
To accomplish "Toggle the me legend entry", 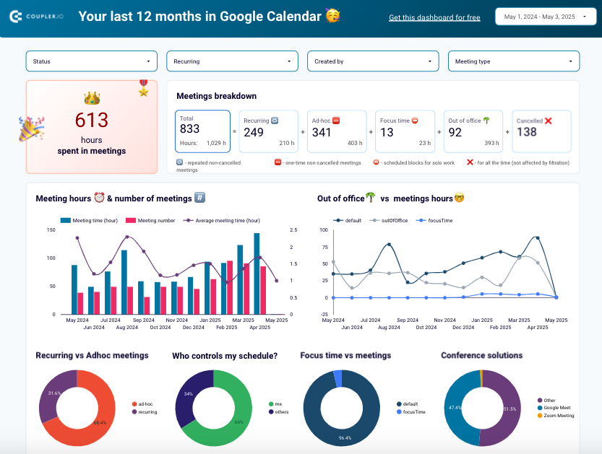I will tap(275, 403).
